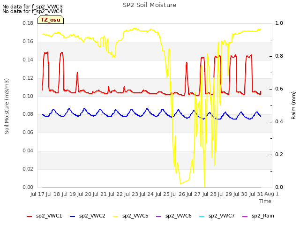Image resolution: width=300 pixels, height=225 pixels.
Task: Select the sp2_VWC6 legend label
Action: click(179, 216)
